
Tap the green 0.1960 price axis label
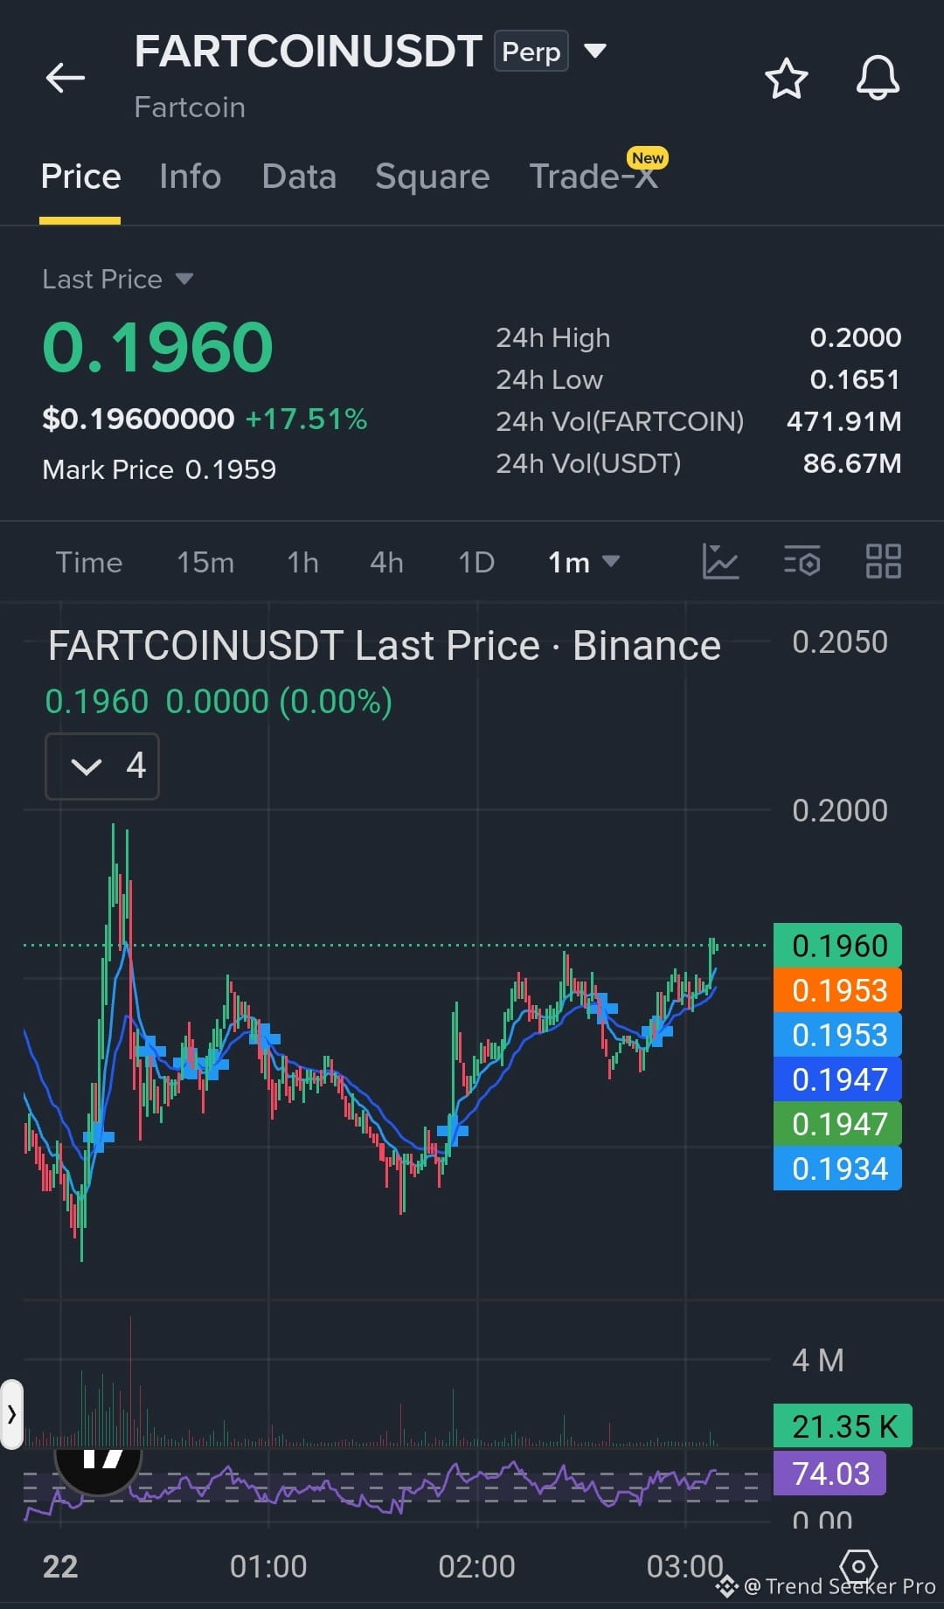click(x=837, y=946)
